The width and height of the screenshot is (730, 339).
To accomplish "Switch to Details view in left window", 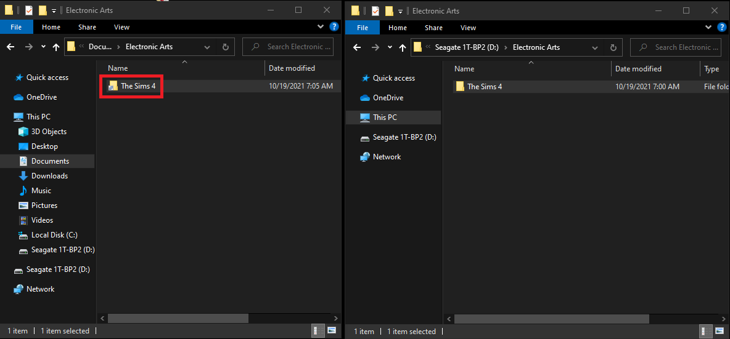I will (319, 330).
